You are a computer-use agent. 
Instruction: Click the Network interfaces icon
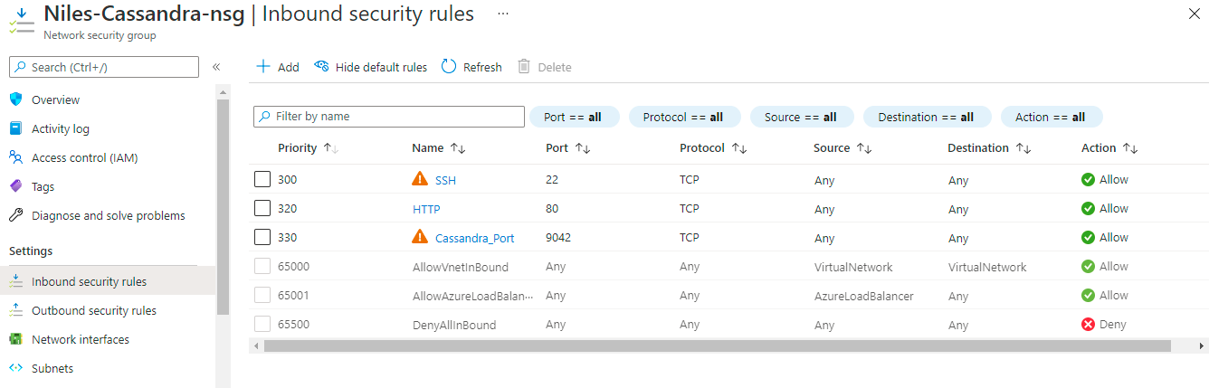point(15,339)
